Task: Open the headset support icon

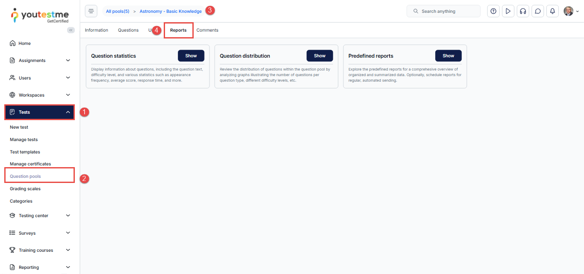Action: 522,11
